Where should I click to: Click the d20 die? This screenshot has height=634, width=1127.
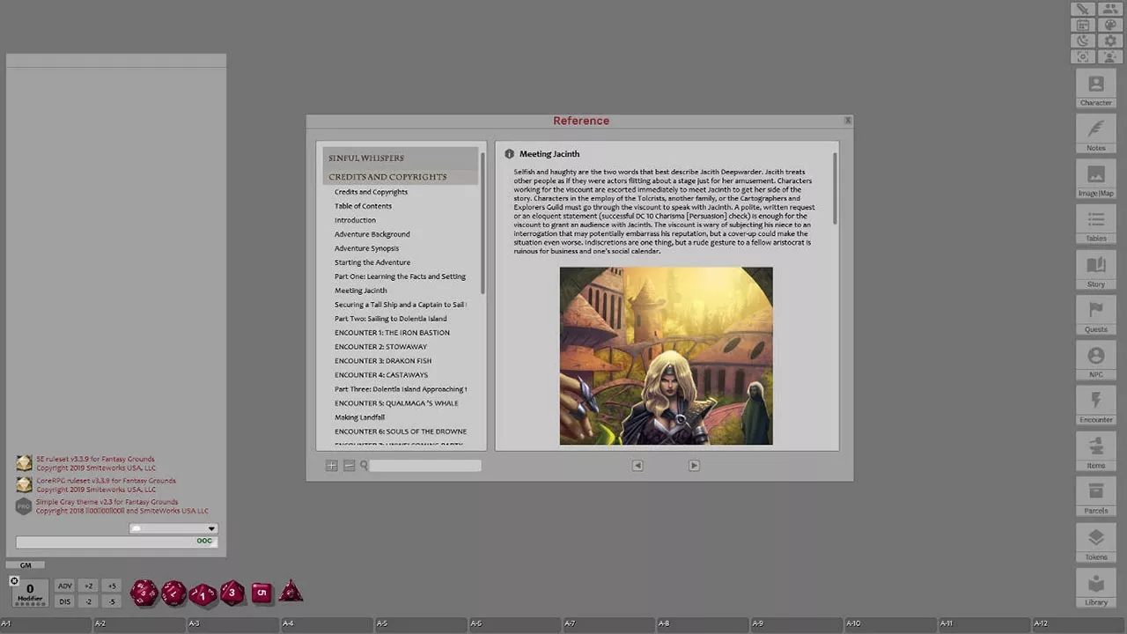click(x=144, y=593)
